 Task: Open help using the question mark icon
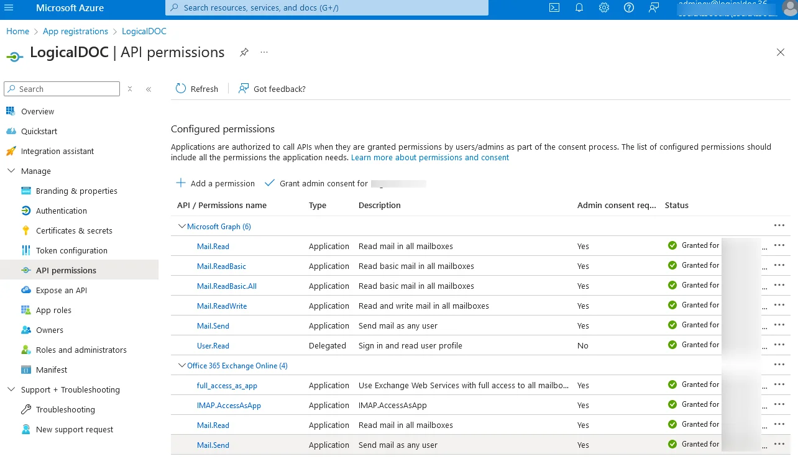[628, 7]
